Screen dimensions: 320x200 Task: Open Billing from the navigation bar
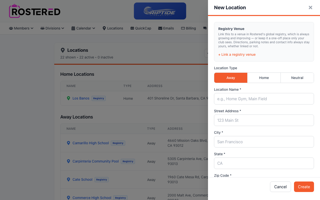(x=188, y=28)
